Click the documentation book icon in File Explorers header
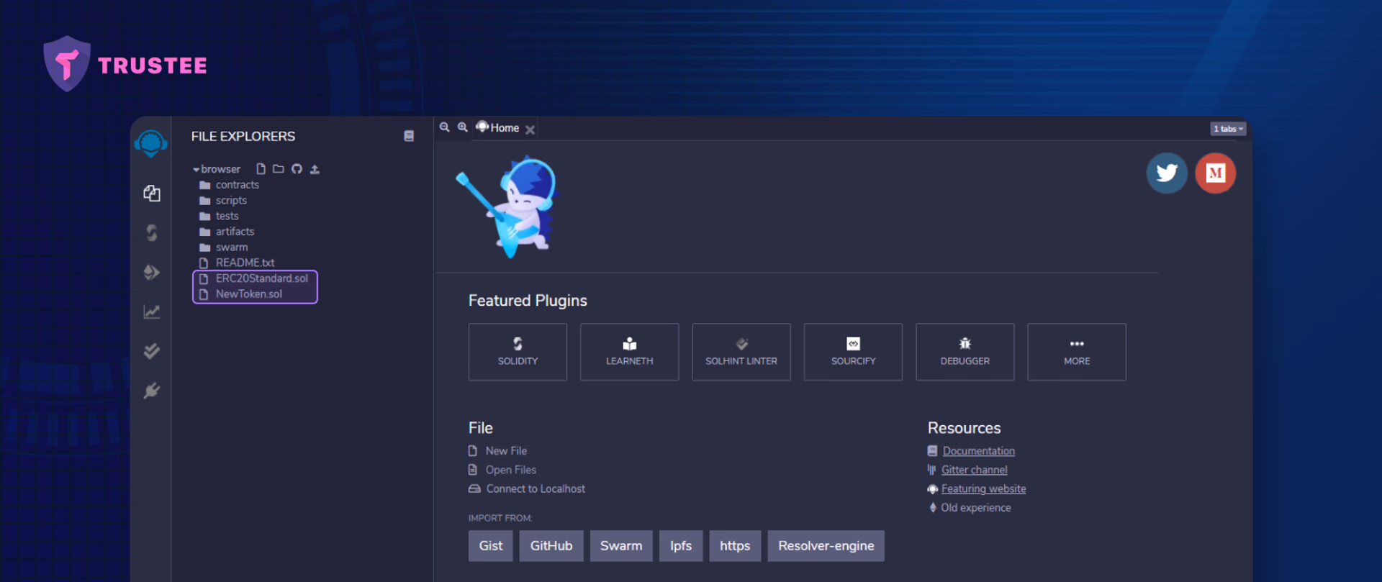1382x582 pixels. point(409,136)
